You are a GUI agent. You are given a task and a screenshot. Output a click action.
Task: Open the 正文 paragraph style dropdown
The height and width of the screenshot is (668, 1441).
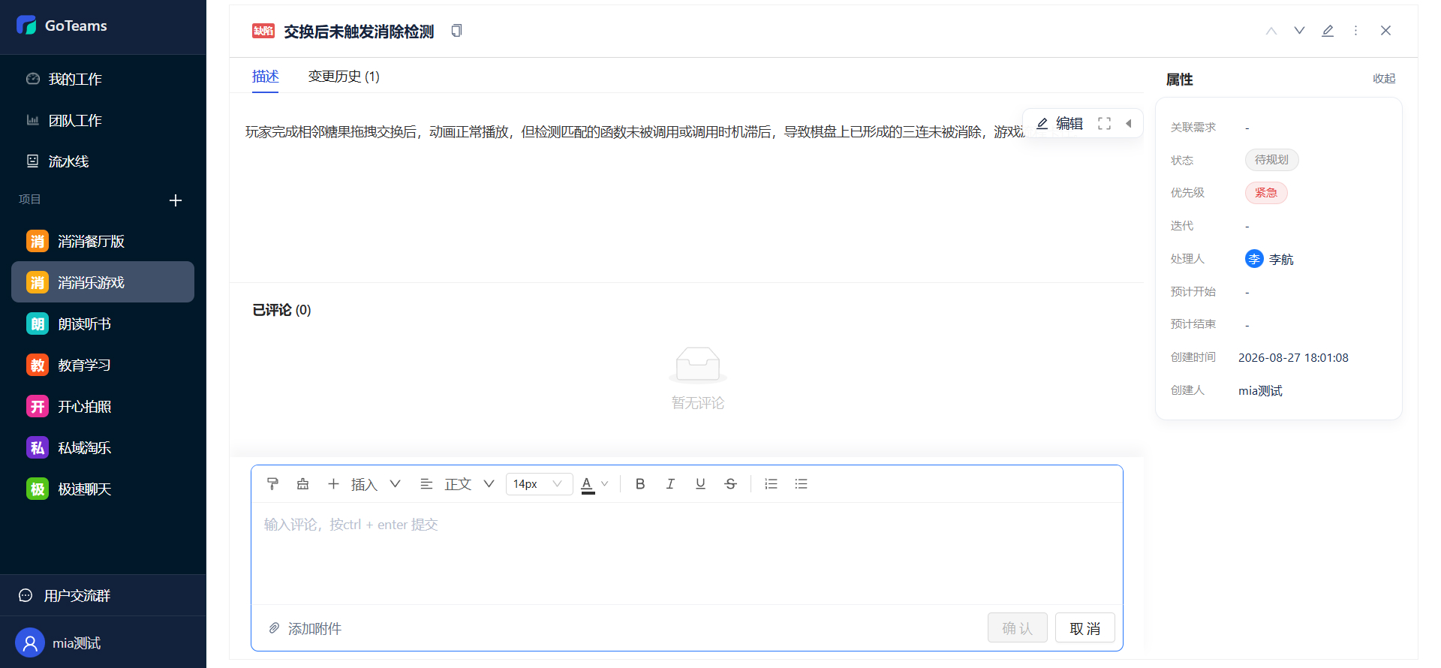(457, 484)
